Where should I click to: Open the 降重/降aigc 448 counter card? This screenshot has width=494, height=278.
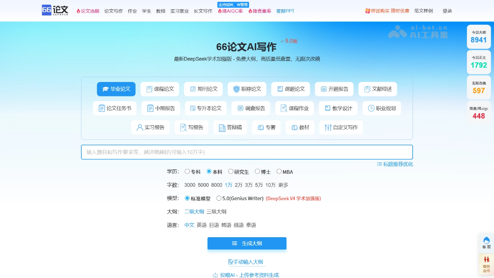(479, 113)
